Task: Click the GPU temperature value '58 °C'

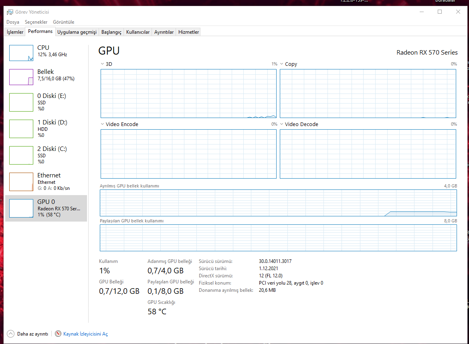Action: [157, 311]
